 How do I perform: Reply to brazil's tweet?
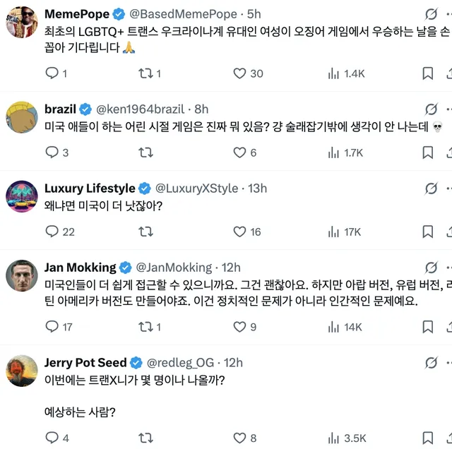tap(52, 152)
